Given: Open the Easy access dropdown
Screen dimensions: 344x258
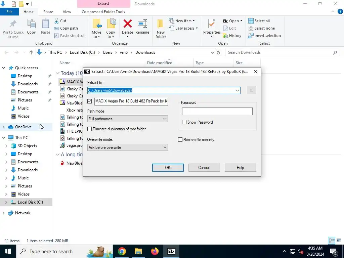Looking at the screenshot, I should (x=183, y=28).
